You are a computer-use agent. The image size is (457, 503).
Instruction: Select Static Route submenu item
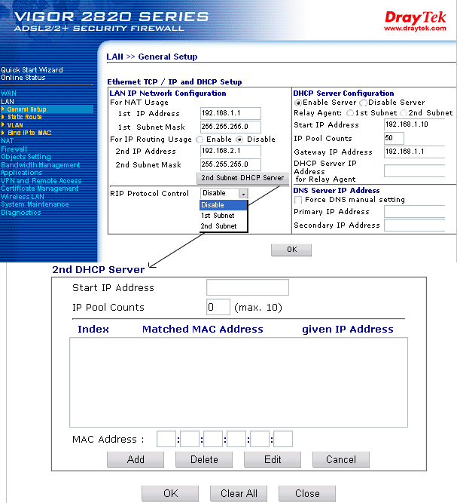coord(25,117)
